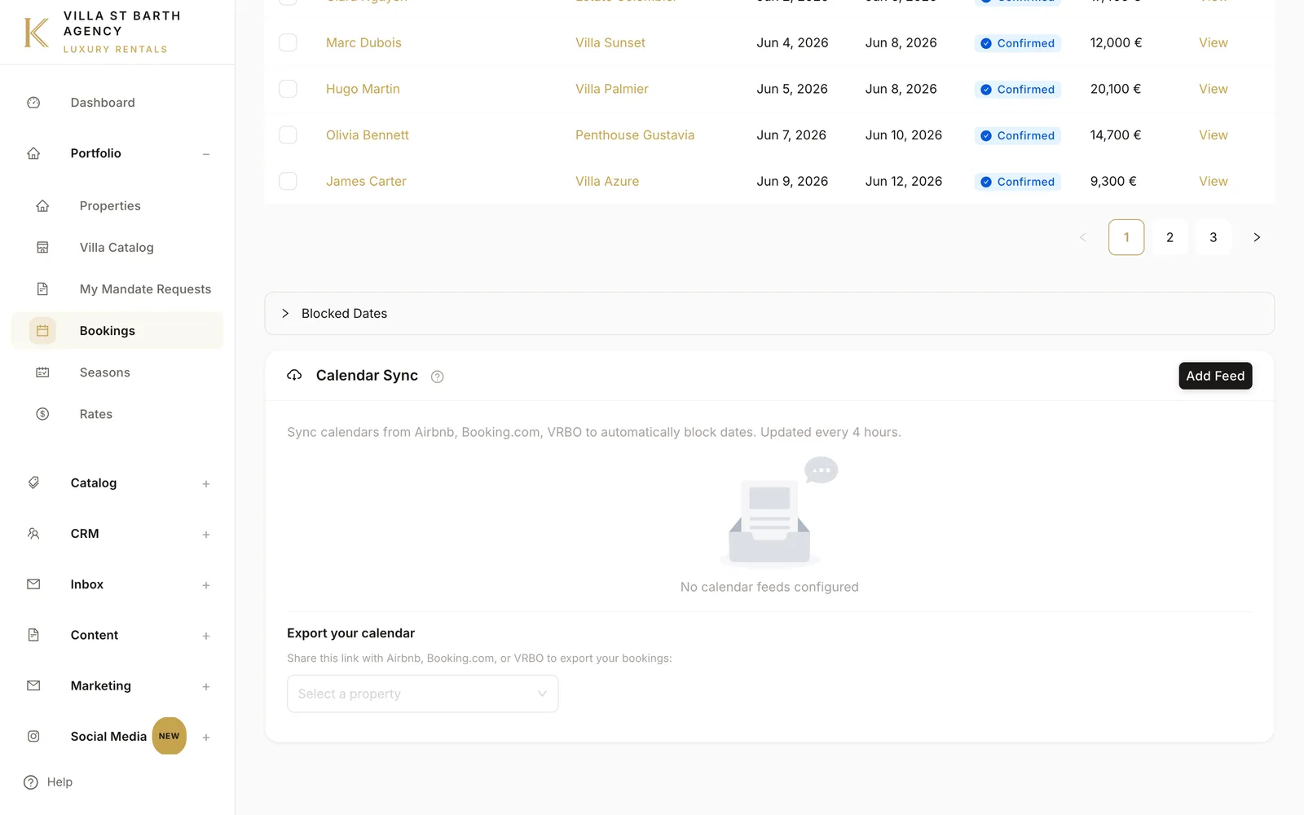This screenshot has height=815, width=1304.
Task: View the James Carter booking
Action: coord(1214,181)
